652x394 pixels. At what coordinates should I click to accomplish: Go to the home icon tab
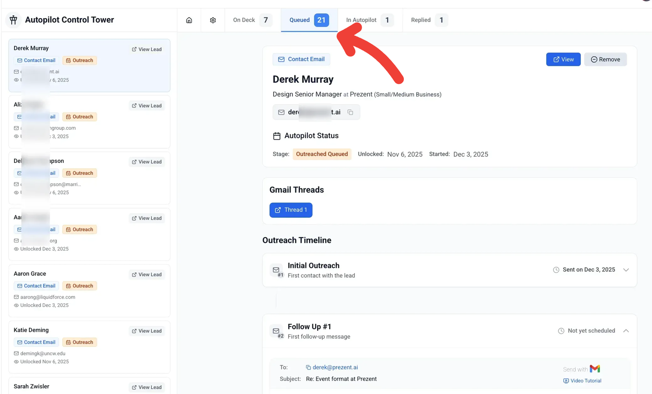pyautogui.click(x=189, y=20)
